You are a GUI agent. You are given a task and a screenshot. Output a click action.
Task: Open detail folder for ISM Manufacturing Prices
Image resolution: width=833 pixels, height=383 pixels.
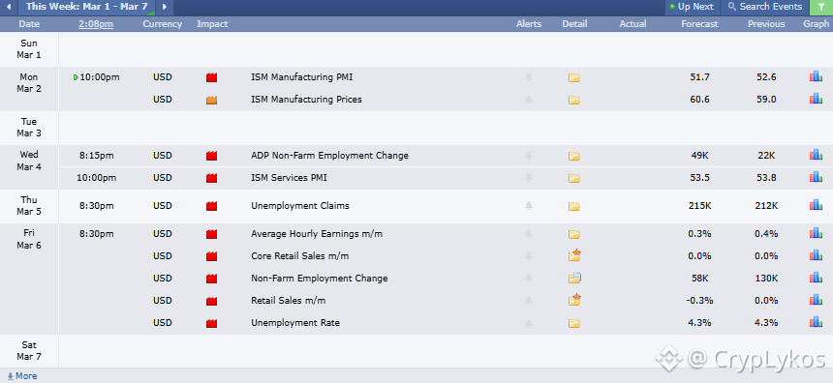(573, 101)
